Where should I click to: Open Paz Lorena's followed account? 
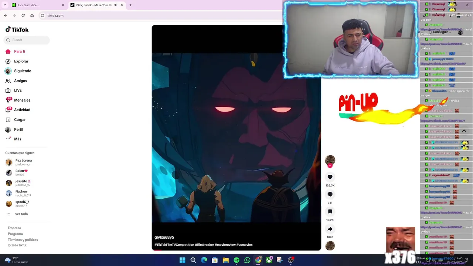coord(19,162)
